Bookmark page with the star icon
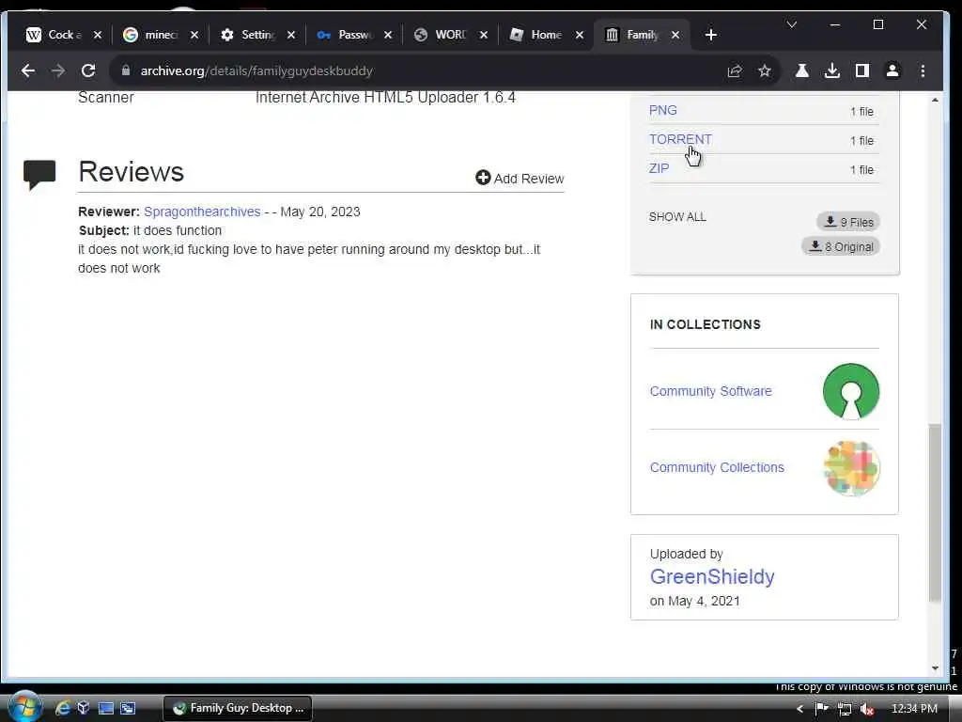Image resolution: width=962 pixels, height=722 pixels. click(x=765, y=71)
